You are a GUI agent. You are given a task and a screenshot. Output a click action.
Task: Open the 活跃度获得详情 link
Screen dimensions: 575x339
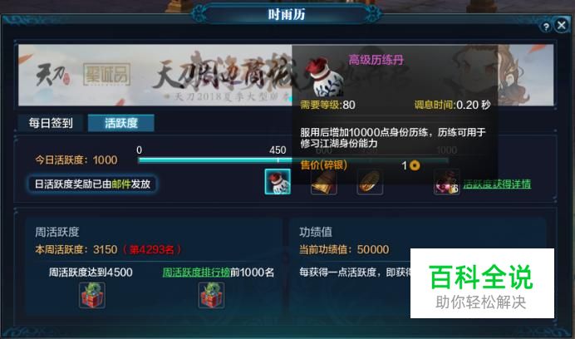(497, 184)
